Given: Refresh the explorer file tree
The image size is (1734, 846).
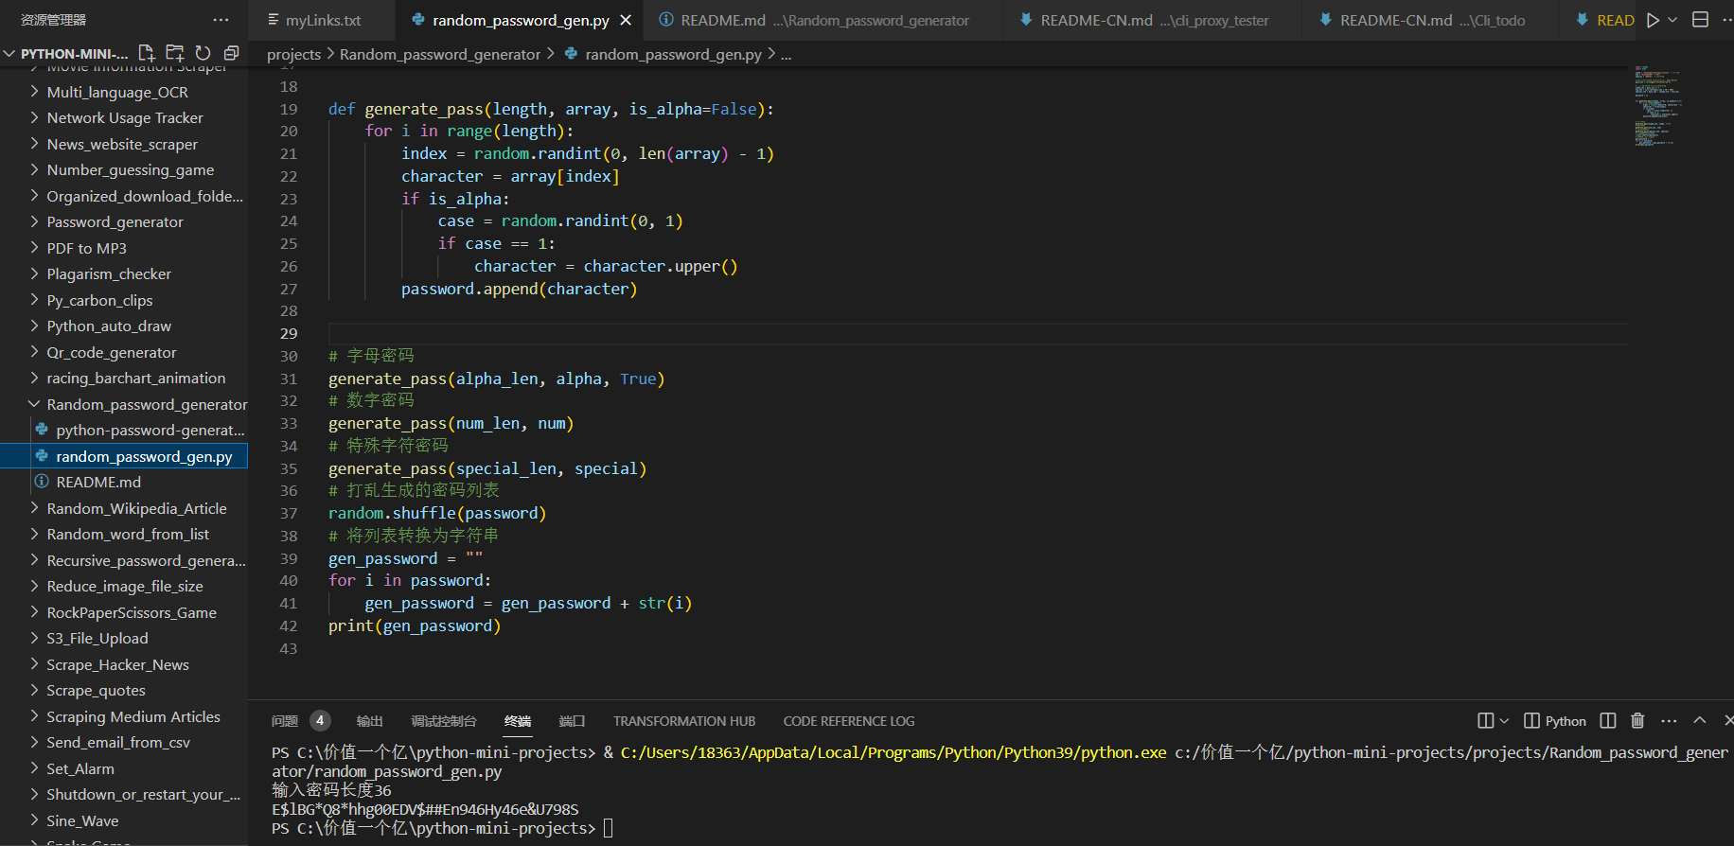Looking at the screenshot, I should click(203, 53).
